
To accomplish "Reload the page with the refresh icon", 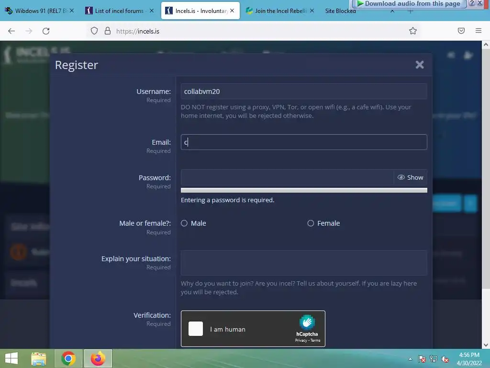I will pyautogui.click(x=46, y=31).
